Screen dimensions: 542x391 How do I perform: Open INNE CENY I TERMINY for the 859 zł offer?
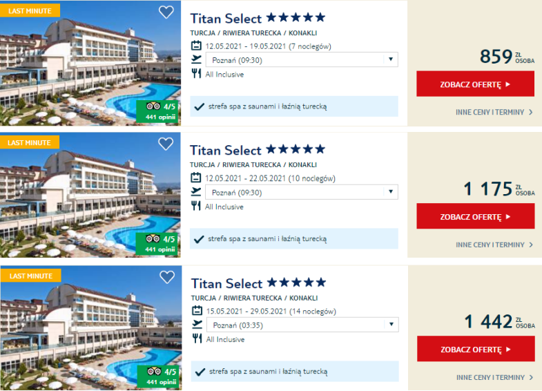(494, 112)
